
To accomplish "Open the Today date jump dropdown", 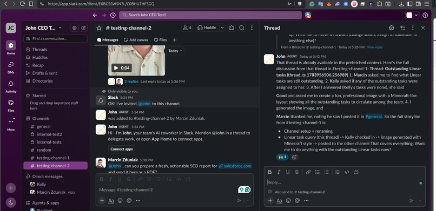I will coord(175,51).
